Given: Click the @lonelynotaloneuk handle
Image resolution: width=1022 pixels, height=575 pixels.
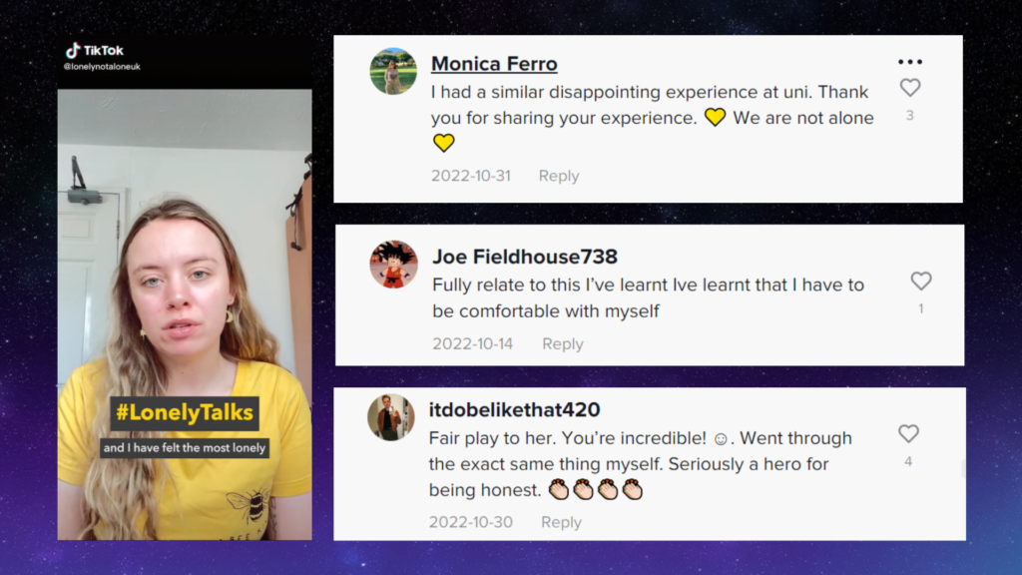Looking at the screenshot, I should click(x=102, y=67).
